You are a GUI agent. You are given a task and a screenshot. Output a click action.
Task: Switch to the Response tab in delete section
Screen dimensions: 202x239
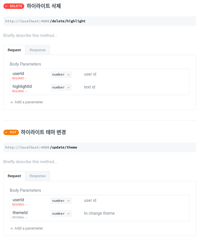tap(37, 50)
